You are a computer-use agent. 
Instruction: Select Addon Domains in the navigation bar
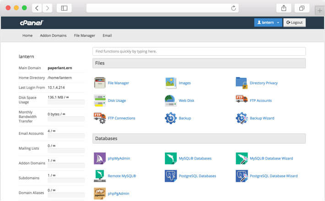[x=53, y=36]
